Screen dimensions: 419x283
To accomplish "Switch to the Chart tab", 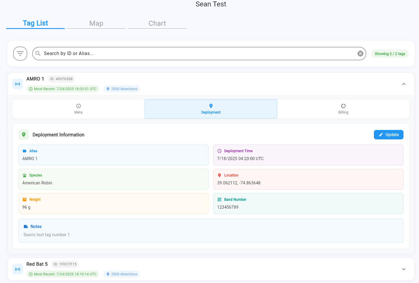I will (157, 23).
